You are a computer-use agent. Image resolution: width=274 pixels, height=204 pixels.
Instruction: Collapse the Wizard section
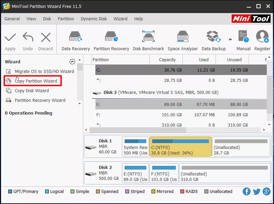(72, 62)
